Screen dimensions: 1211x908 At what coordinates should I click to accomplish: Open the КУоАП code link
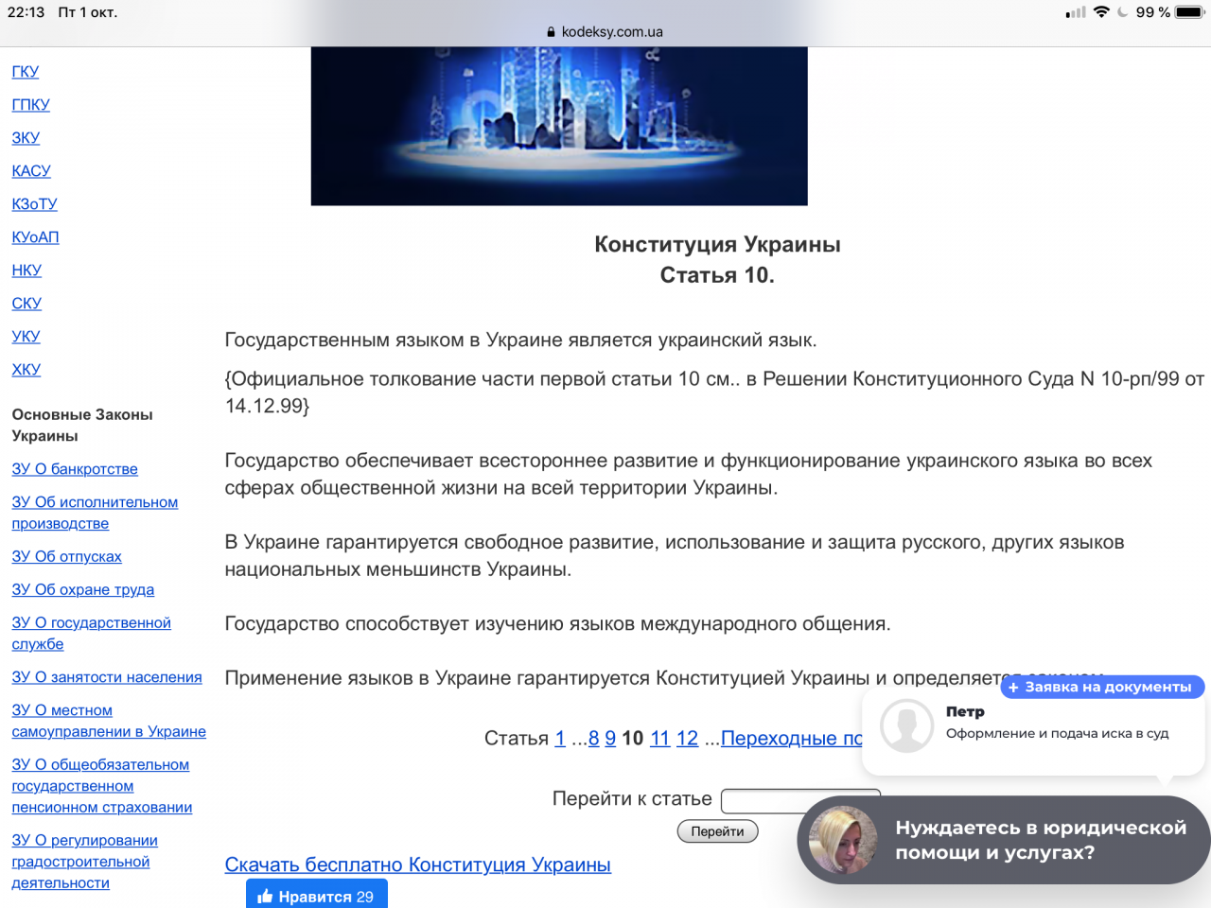tap(35, 237)
